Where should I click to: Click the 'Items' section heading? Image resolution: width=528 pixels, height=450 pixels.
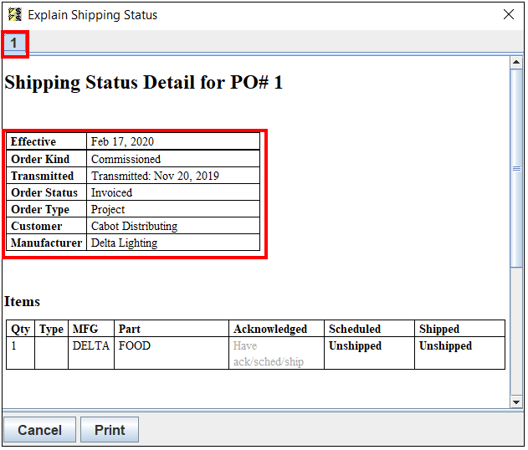pos(22,302)
